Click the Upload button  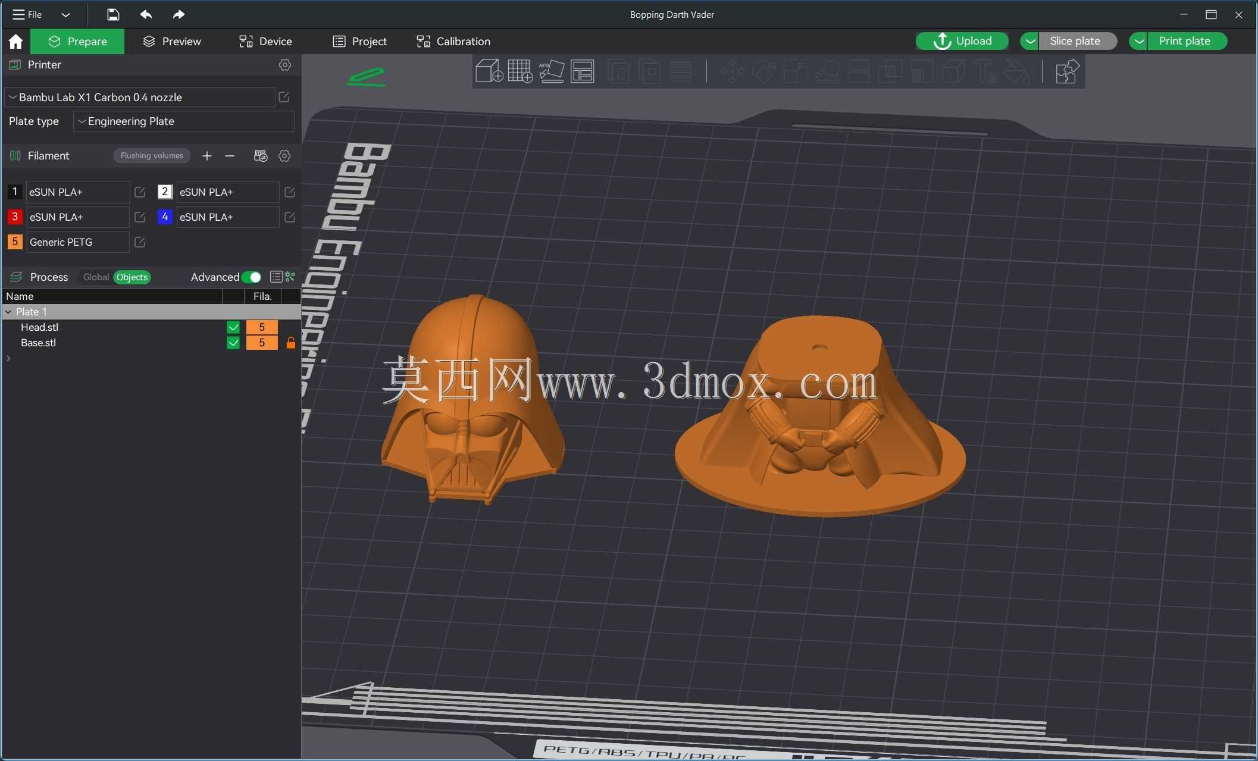click(x=962, y=41)
